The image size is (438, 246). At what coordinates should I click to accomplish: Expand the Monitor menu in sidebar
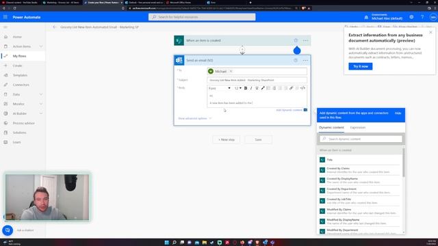[x=41, y=104]
